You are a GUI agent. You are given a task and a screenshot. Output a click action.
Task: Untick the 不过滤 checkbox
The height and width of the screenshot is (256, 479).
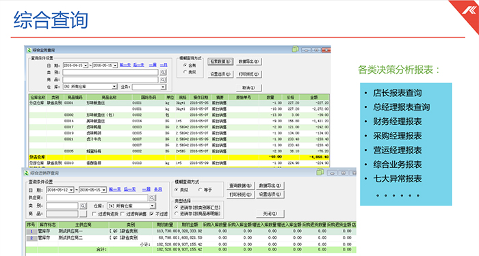pos(152,214)
